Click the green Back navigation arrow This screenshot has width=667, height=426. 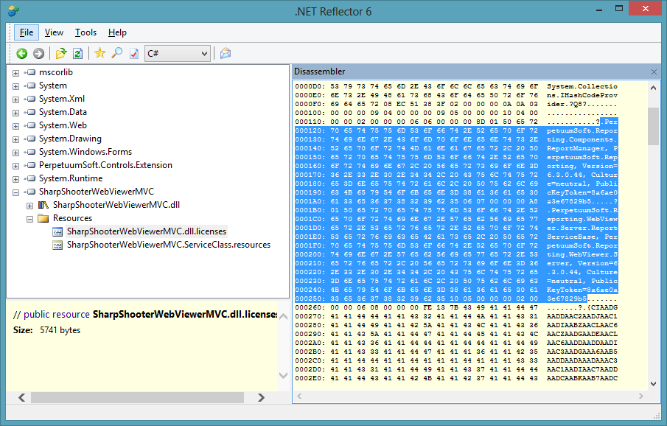tap(22, 54)
